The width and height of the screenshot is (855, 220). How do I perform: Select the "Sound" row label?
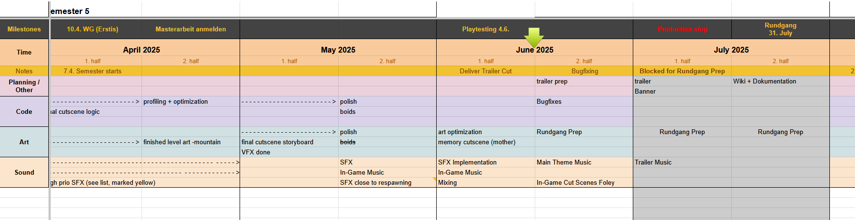point(24,172)
